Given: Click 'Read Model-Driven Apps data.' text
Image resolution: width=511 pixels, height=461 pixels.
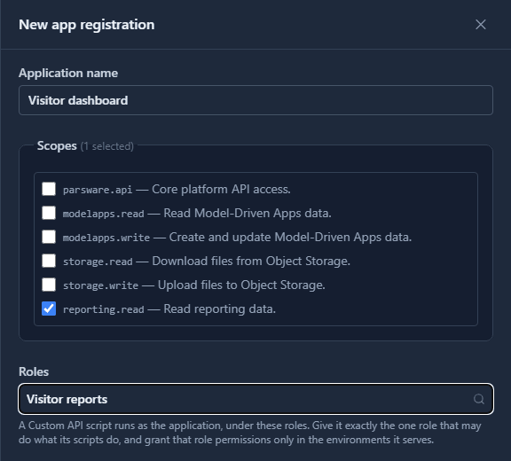Looking at the screenshot, I should tap(248, 214).
